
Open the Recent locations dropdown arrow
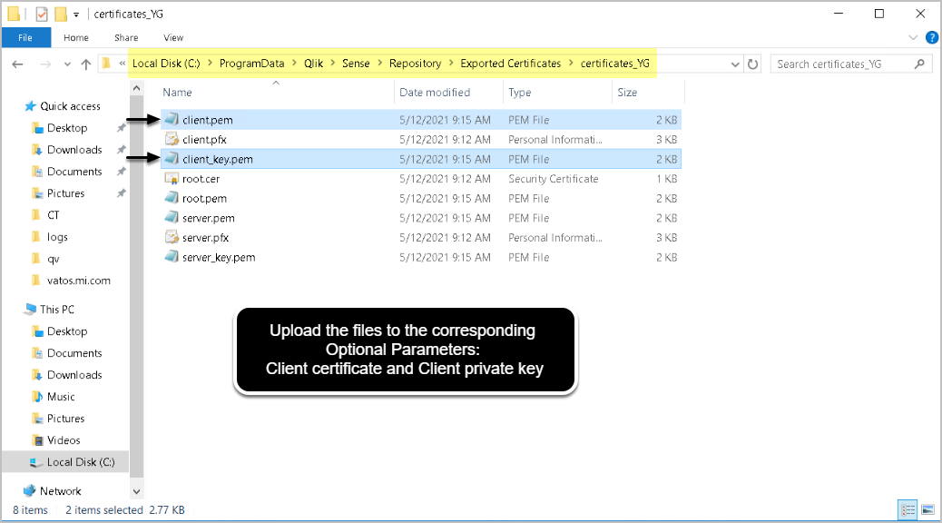tap(68, 64)
